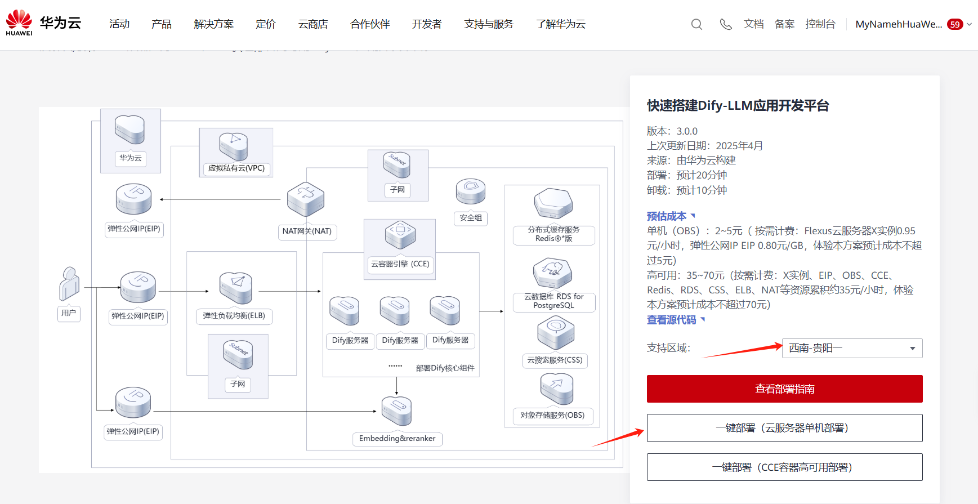Screen dimensions: 978x504
Task: Go to 备案 link
Action: [784, 24]
